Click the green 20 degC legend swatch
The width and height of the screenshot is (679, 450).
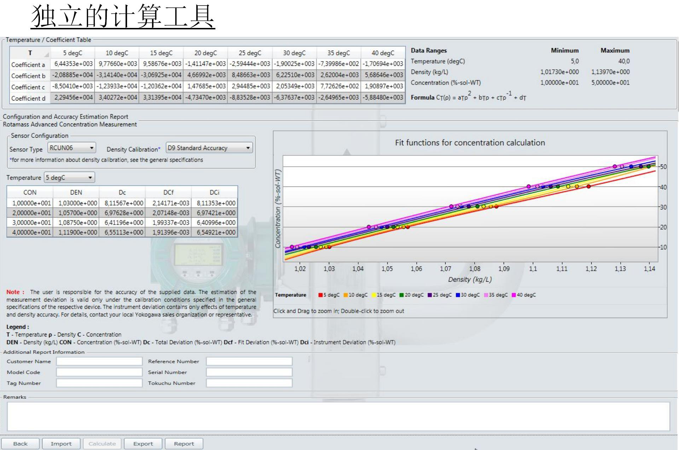click(402, 295)
